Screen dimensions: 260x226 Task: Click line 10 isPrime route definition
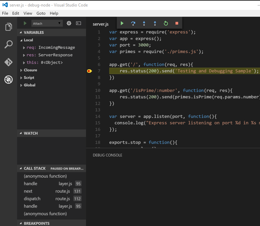171,90
